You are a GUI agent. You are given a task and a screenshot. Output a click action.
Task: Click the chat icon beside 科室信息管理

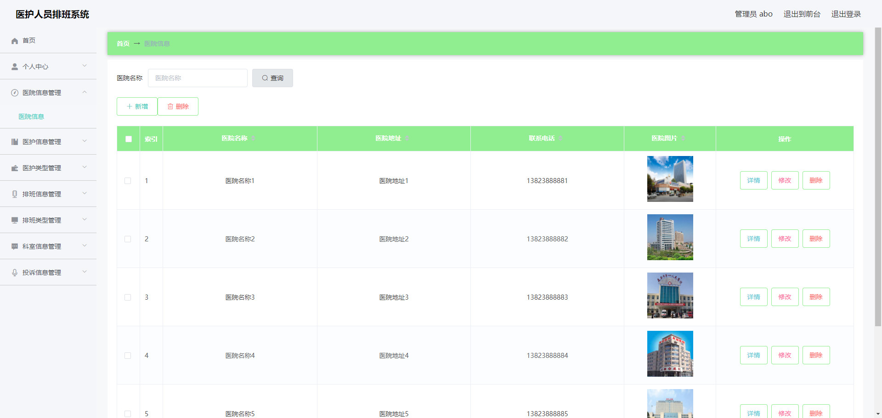(x=15, y=246)
